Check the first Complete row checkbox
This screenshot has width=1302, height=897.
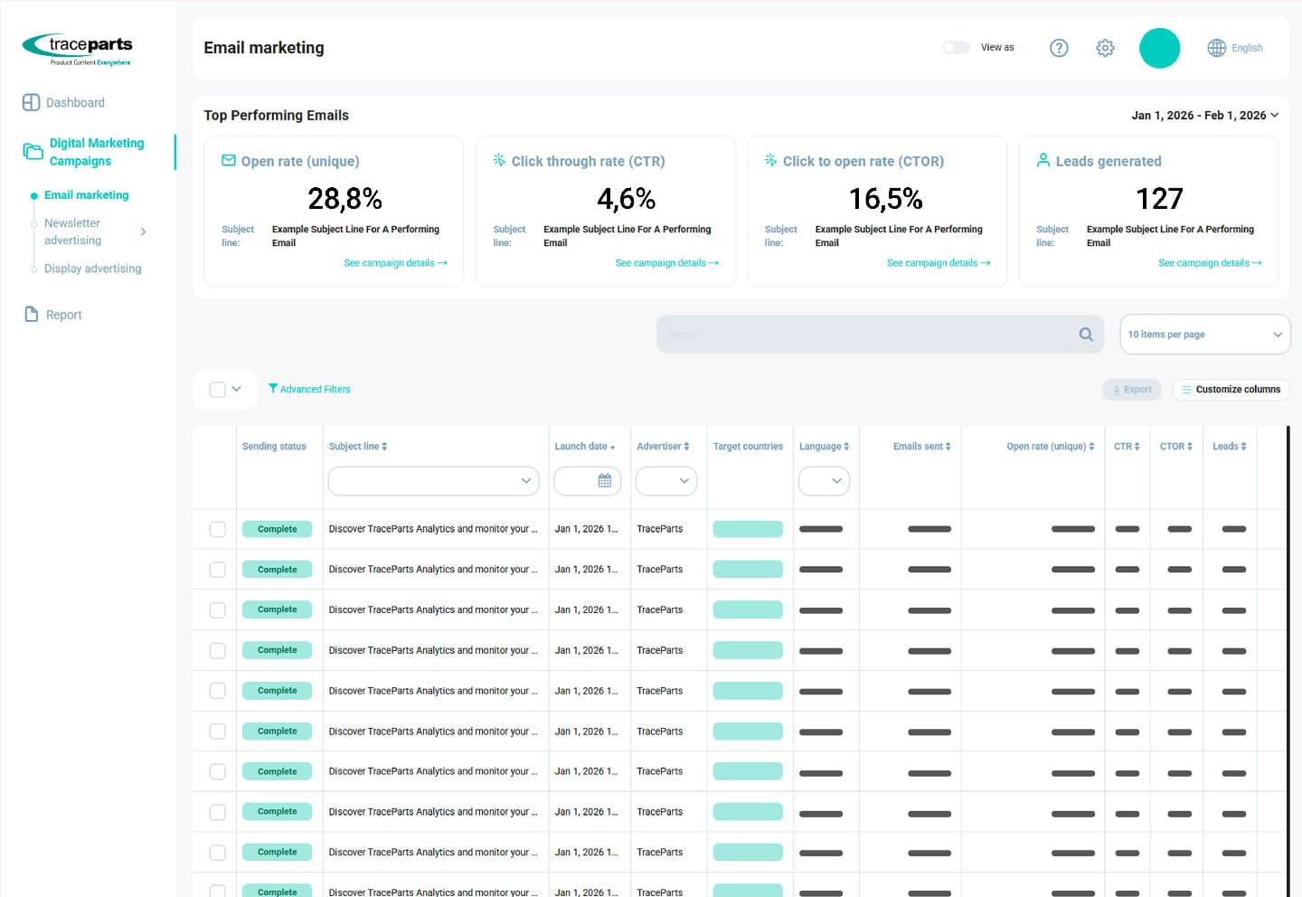coord(218,529)
